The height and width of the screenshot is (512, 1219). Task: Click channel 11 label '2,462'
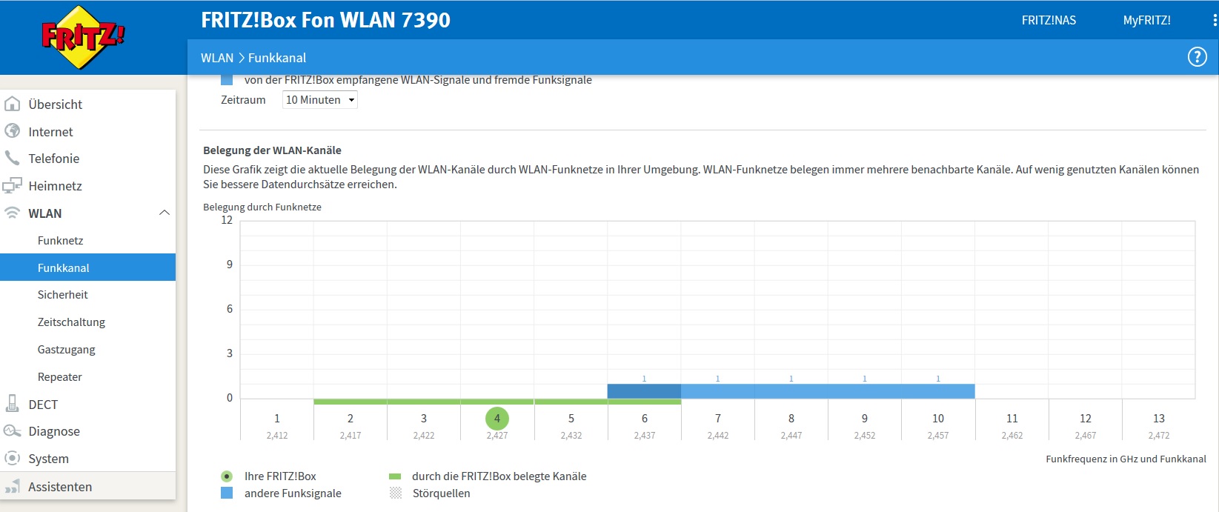point(1012,436)
